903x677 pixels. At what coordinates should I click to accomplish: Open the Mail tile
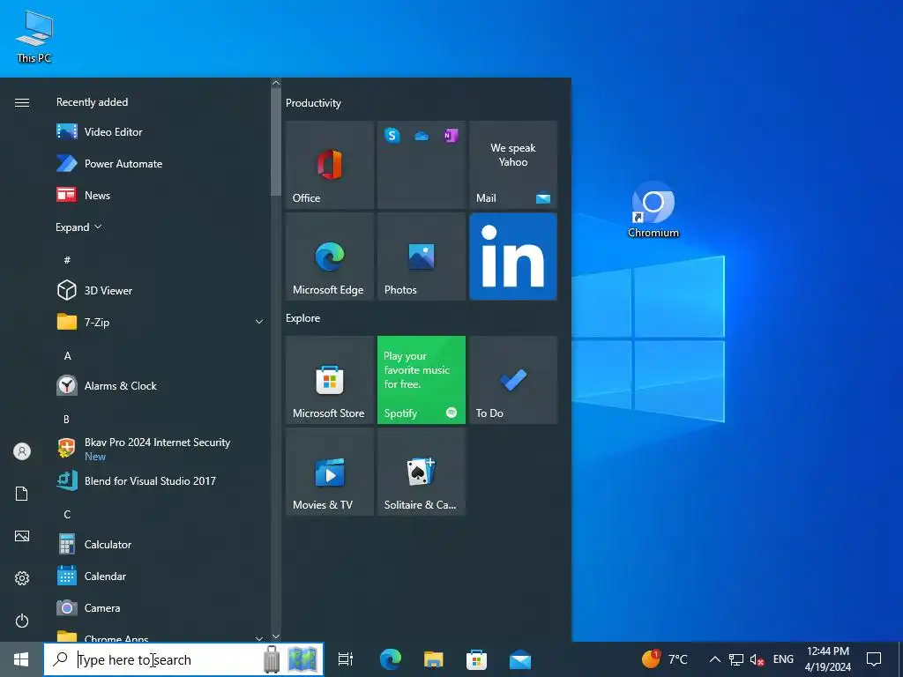[x=513, y=165]
